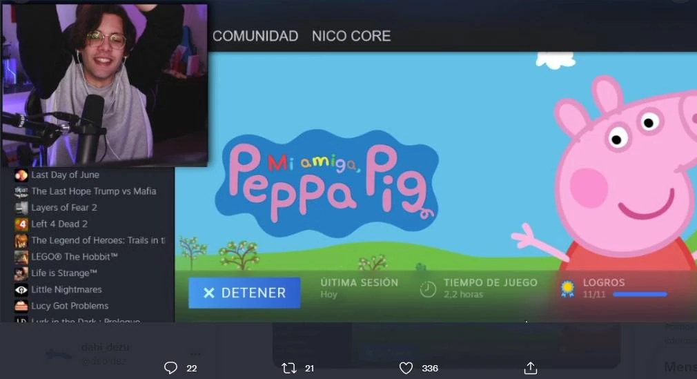Click the Mi amiga Peppa Pig logo
697x379 pixels.
coord(327,182)
